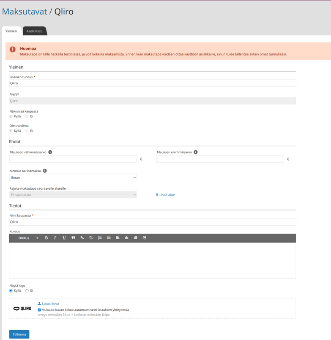Click the Tilauksen vähimmäisarvo input field
The width and height of the screenshot is (331, 340).
click(73, 159)
